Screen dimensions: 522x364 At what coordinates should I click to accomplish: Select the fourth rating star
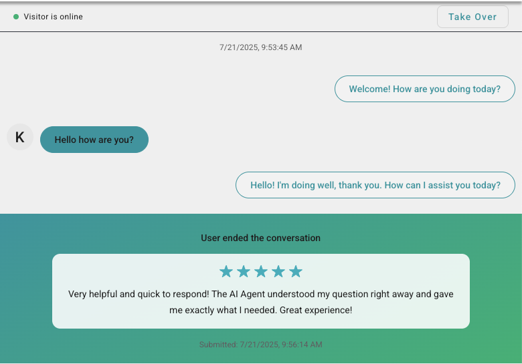pos(278,271)
